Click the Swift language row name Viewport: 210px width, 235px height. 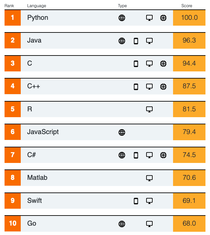coord(34,201)
